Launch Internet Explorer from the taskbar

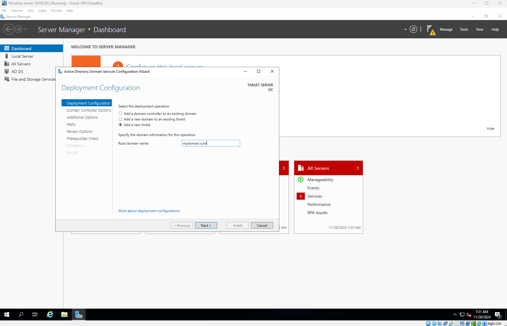50,315
